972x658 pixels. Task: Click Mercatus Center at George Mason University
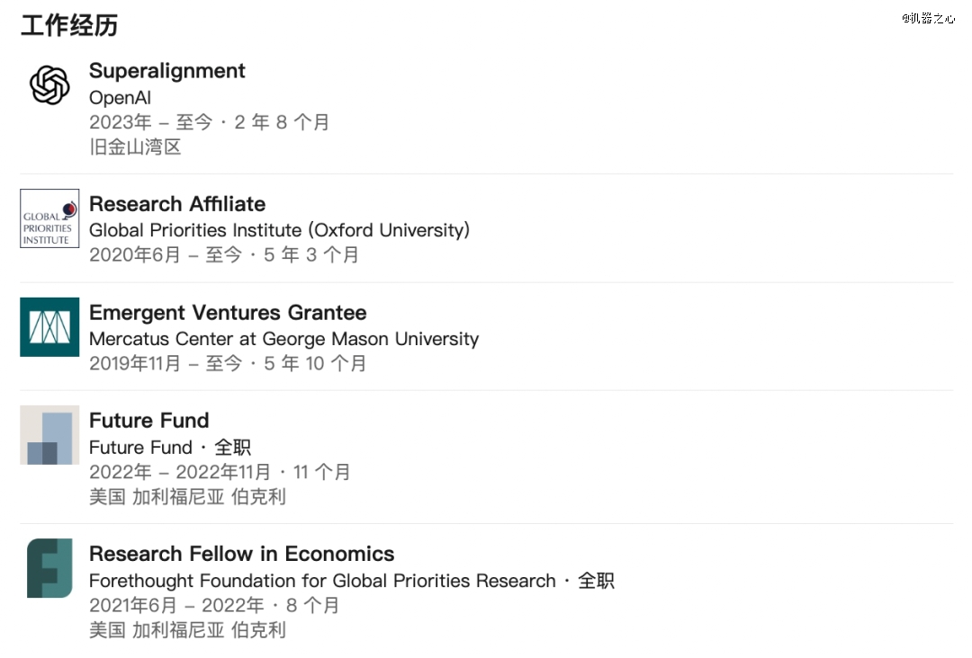tap(283, 339)
